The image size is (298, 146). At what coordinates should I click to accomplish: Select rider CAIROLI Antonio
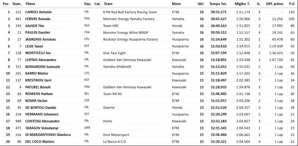39,12
